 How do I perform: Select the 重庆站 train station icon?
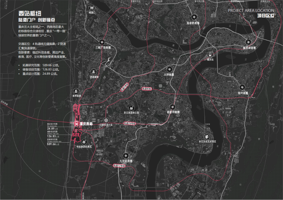click(x=210, y=54)
